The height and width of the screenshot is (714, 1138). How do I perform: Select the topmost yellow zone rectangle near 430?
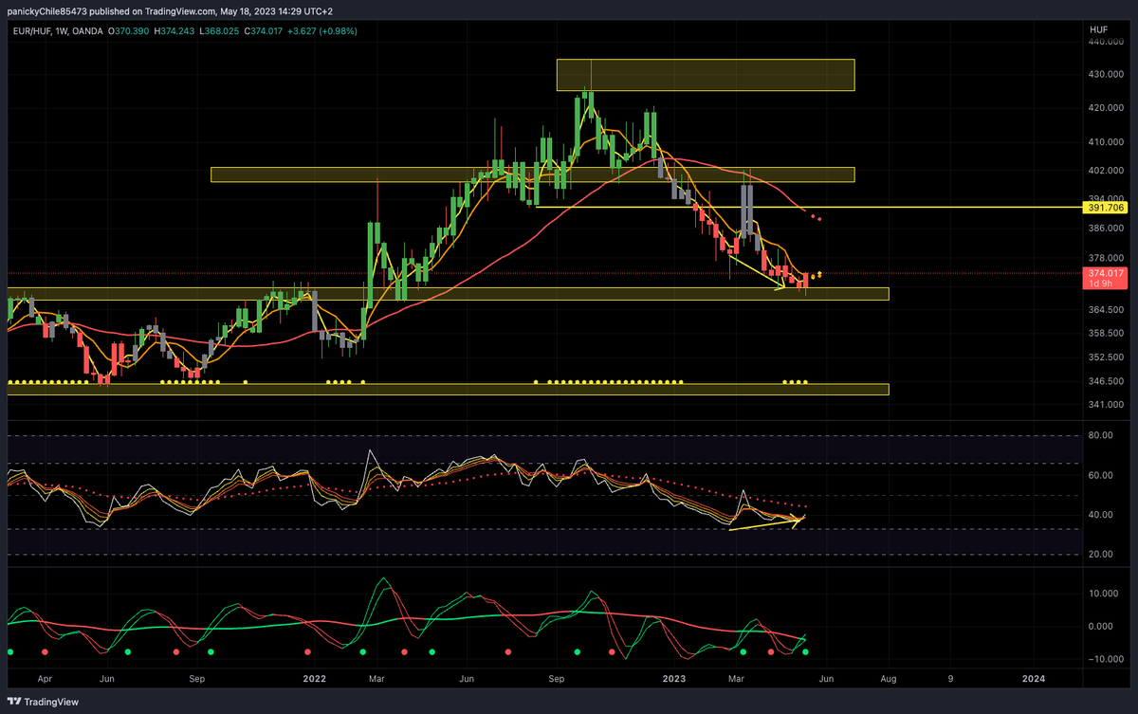tap(706, 75)
